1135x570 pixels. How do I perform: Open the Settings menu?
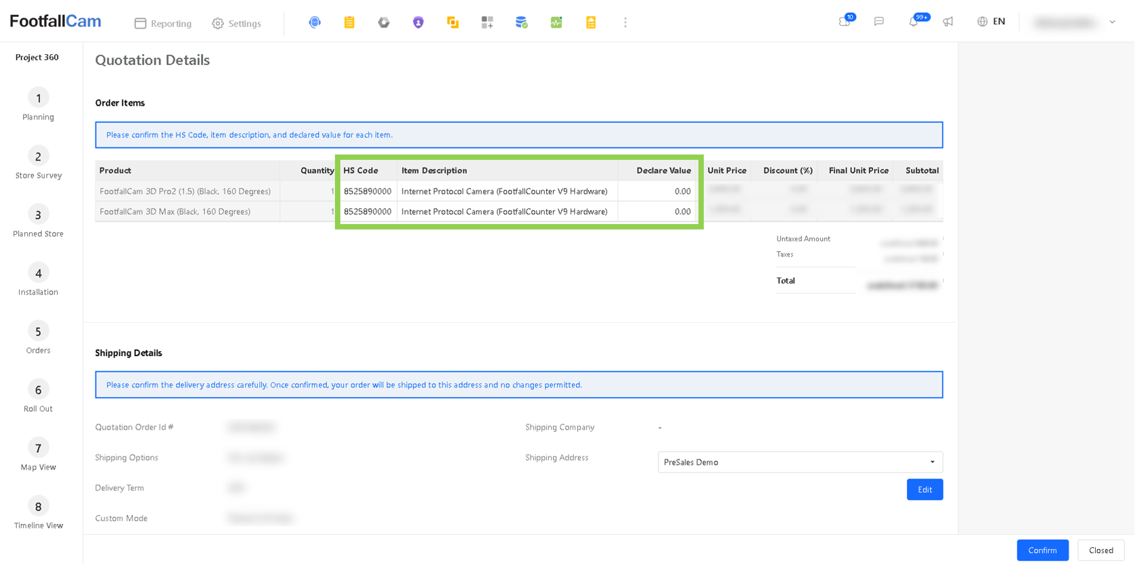[236, 24]
